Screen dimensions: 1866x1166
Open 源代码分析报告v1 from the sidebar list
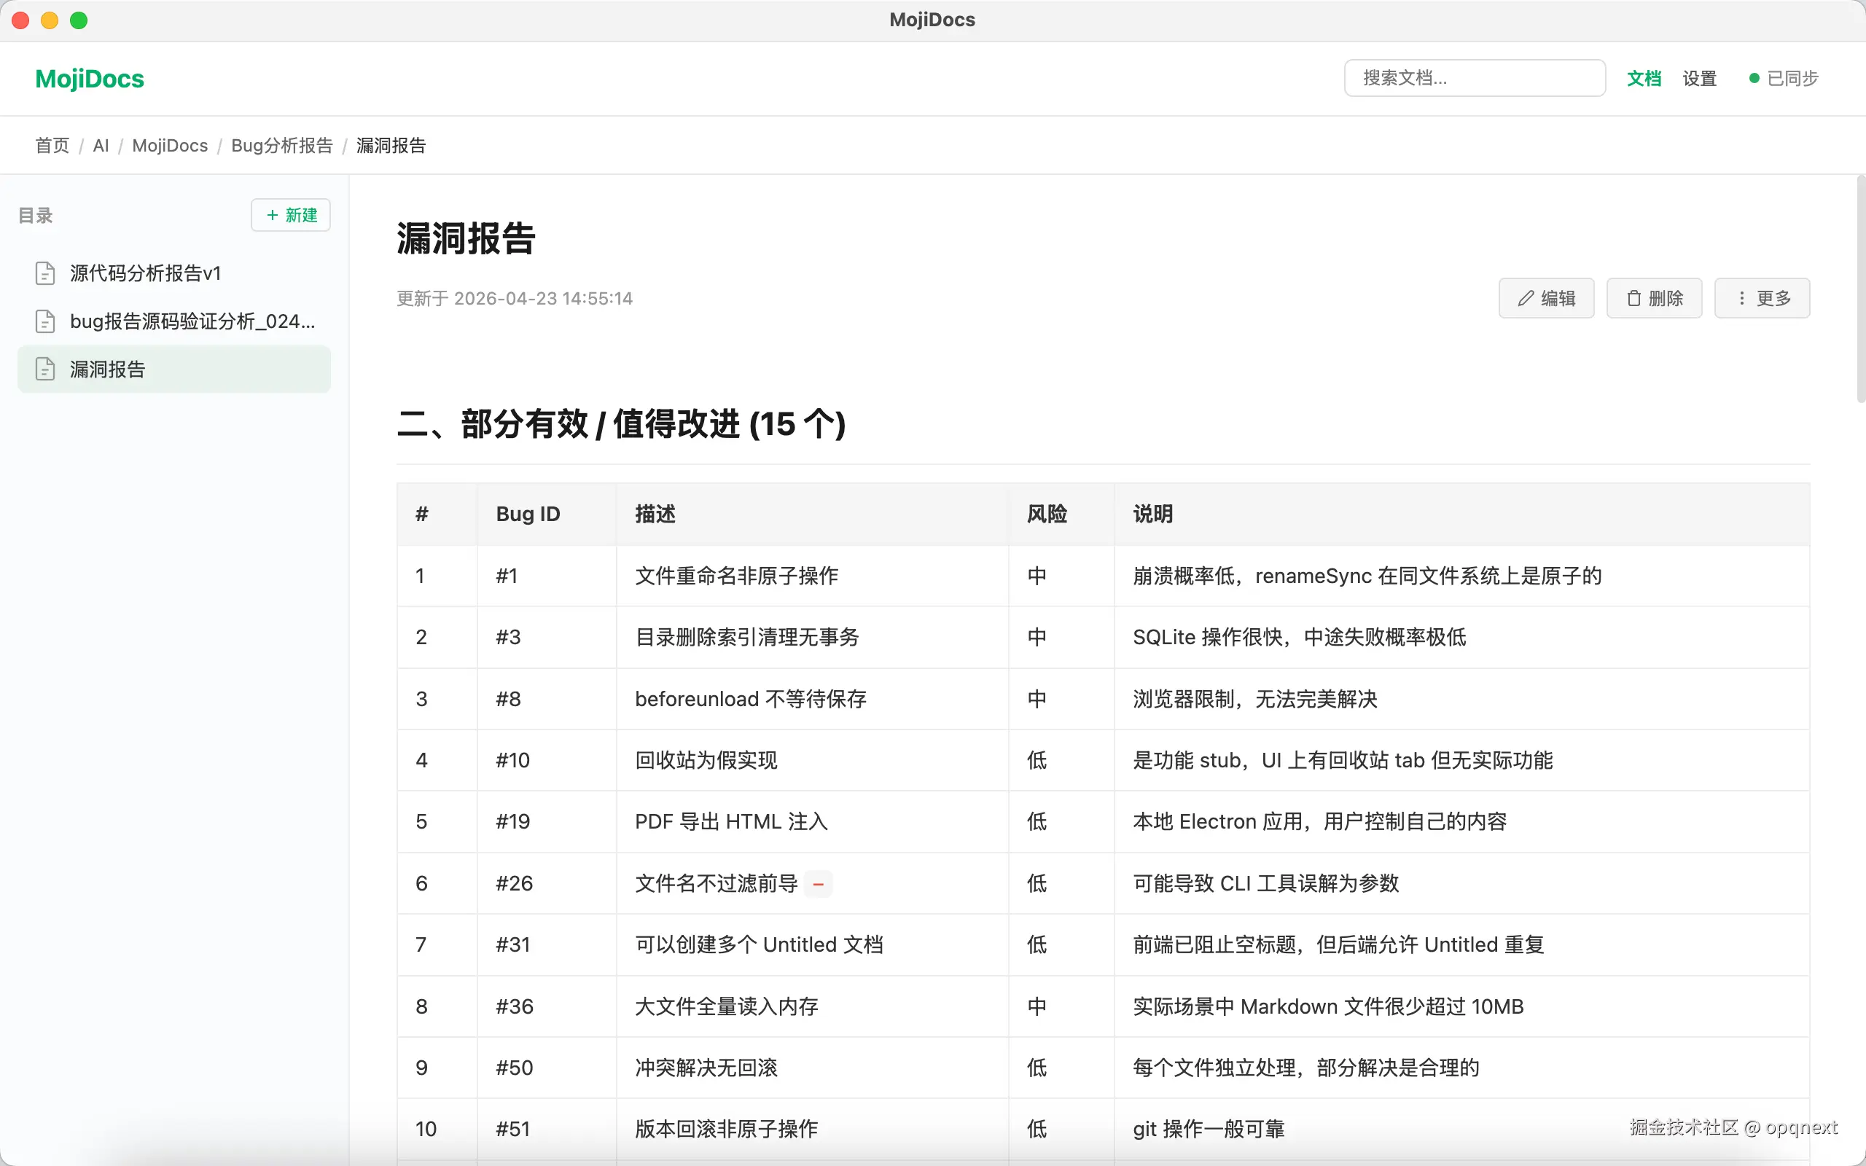(145, 274)
